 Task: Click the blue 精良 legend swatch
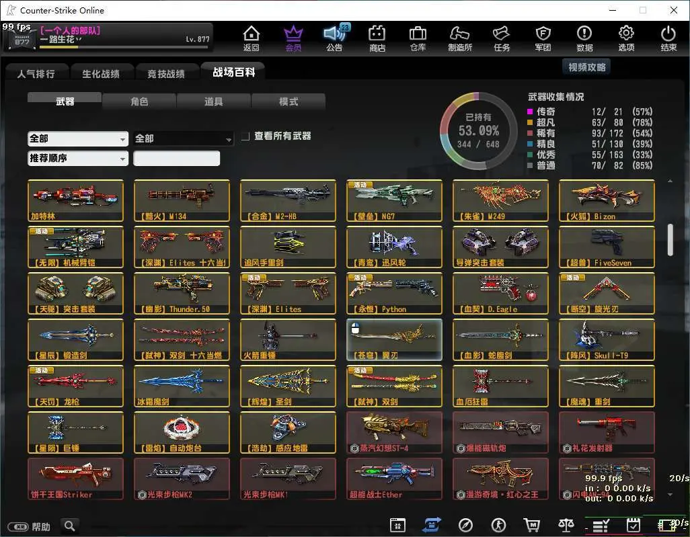[530, 144]
